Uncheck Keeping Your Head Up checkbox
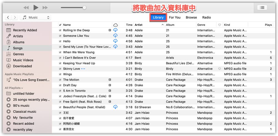 tap(60, 63)
